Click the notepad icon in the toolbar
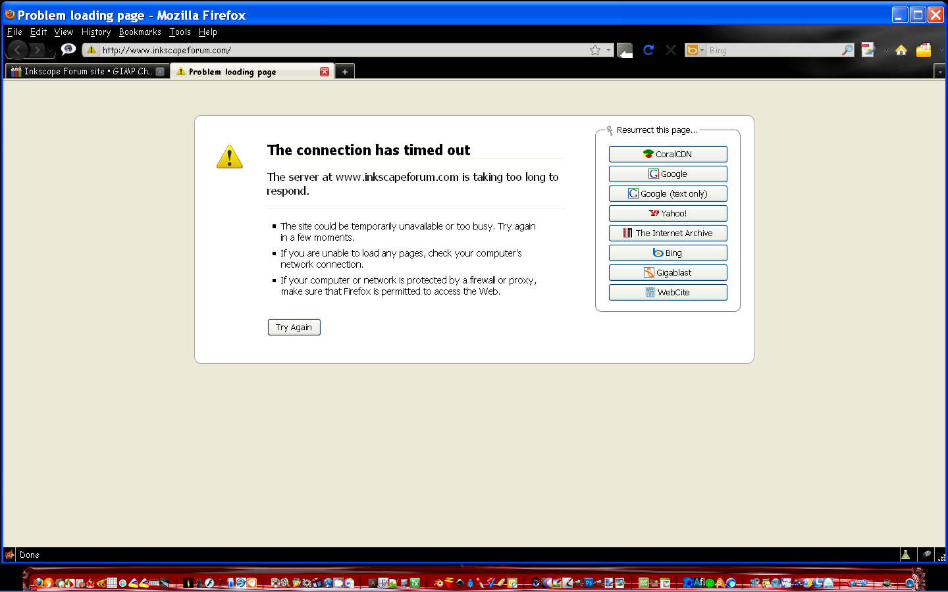The width and height of the screenshot is (948, 592). (868, 50)
